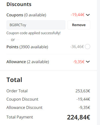Click the Points -36,46€ amount
Viewport: 100px width, 125px height.
click(77, 47)
